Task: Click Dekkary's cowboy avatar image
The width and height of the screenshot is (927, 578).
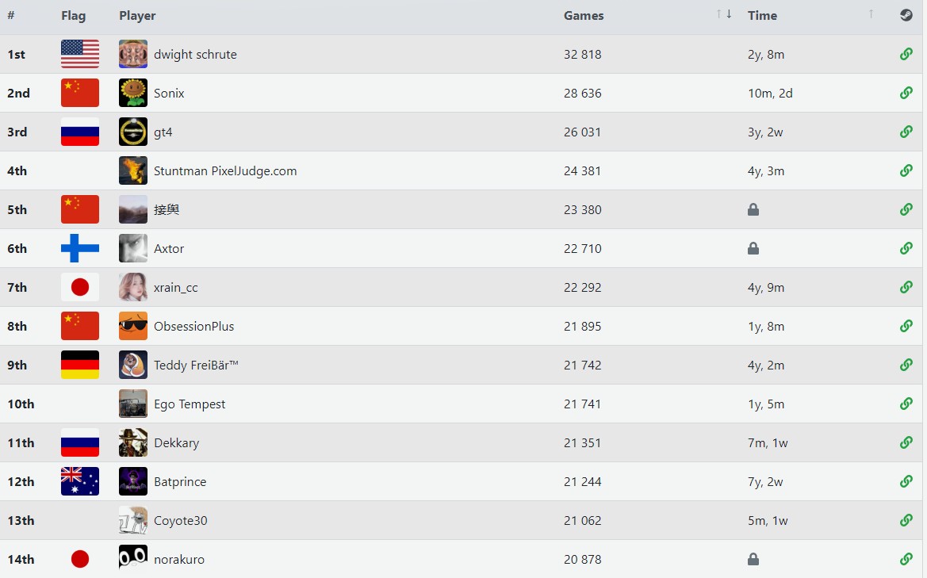Action: (133, 442)
